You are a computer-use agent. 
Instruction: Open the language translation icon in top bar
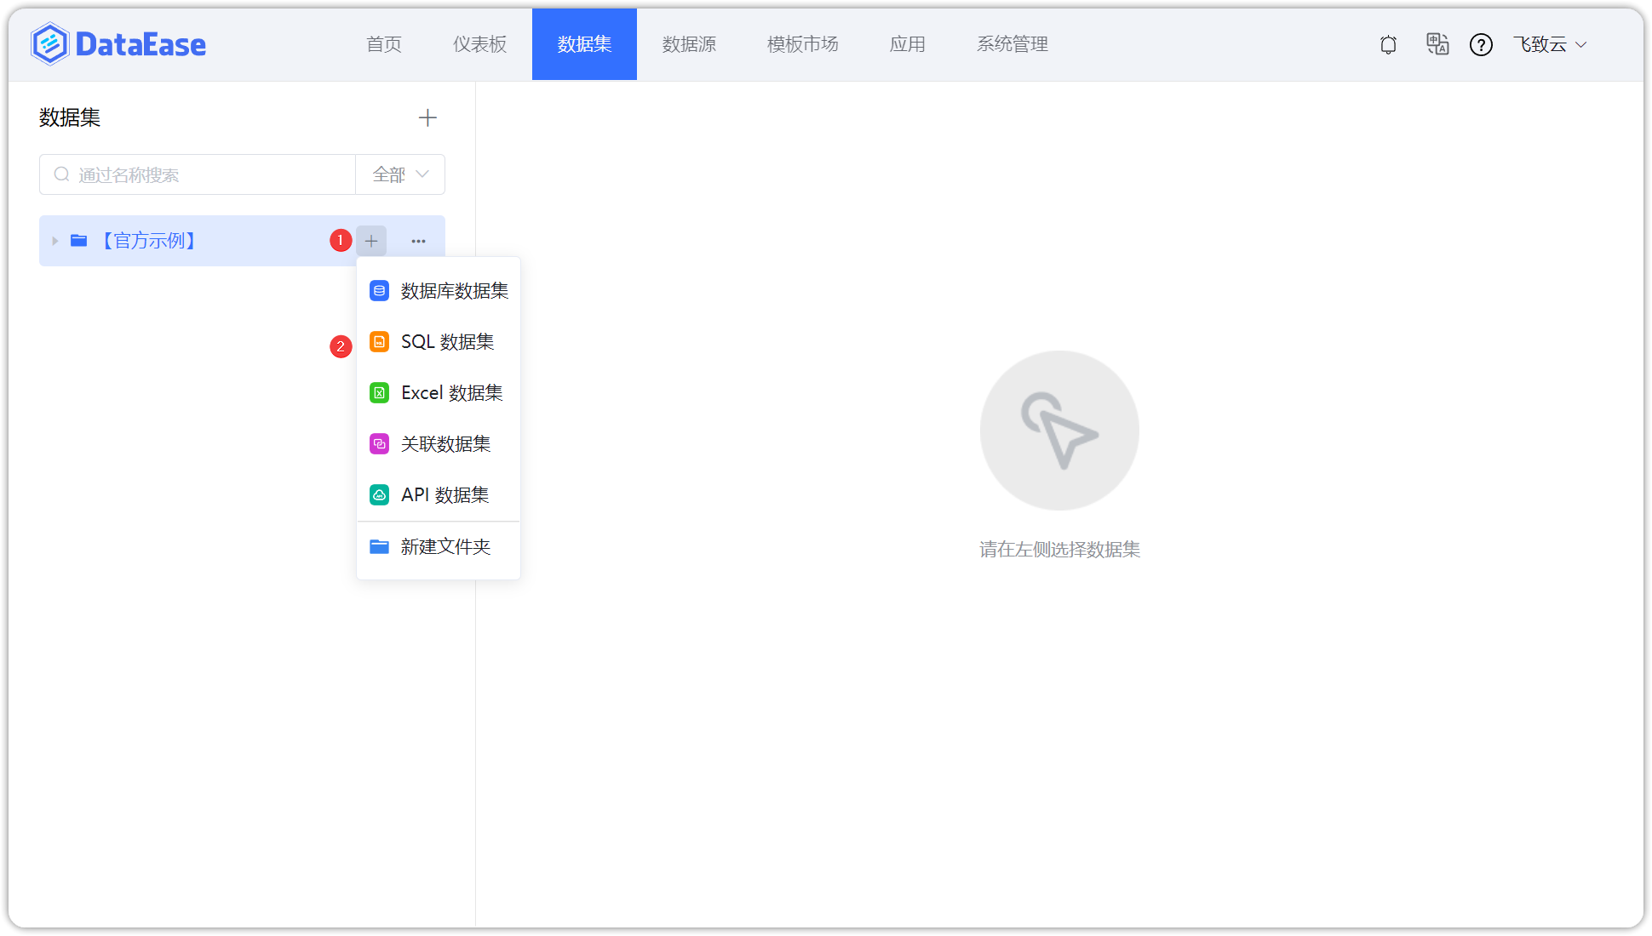(1437, 44)
